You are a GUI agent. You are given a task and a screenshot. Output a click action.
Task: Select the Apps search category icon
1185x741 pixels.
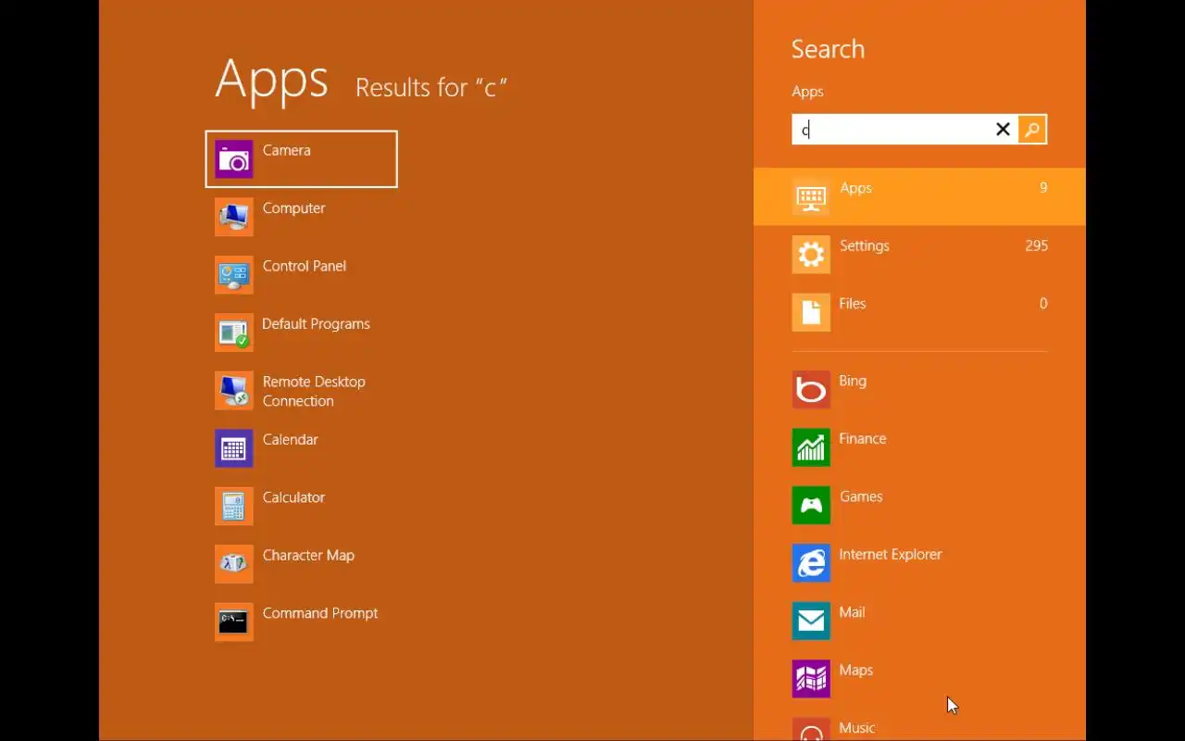811,197
